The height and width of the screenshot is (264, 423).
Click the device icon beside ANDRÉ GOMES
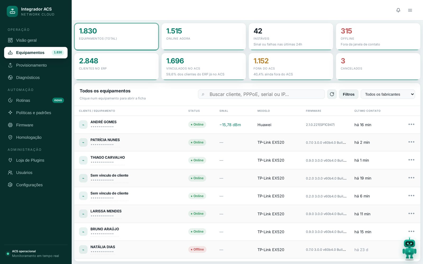(83, 125)
